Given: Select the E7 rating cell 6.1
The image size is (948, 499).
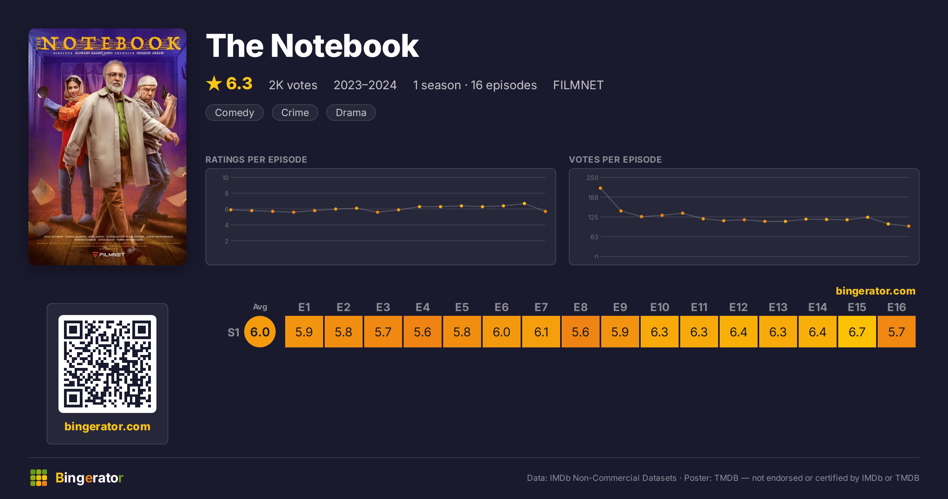Looking at the screenshot, I should (x=541, y=332).
